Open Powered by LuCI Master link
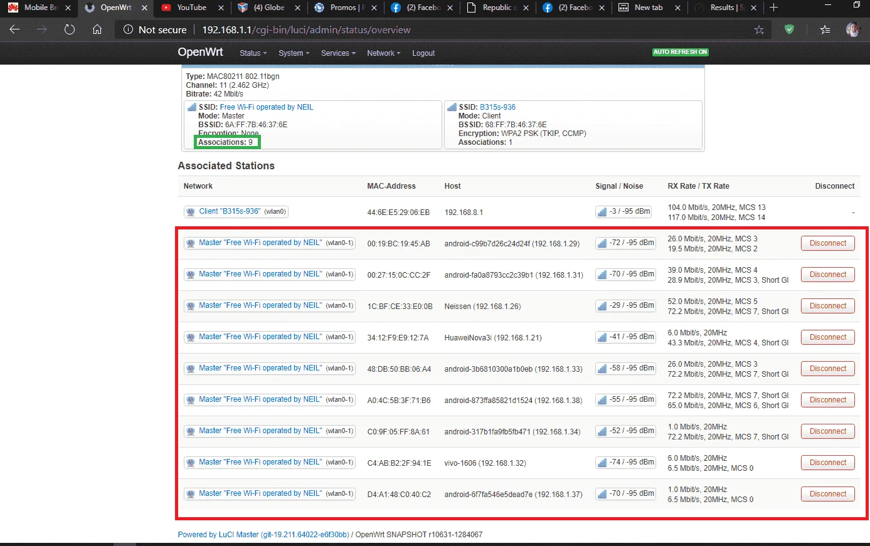Viewport: 870px width, 546px height. tap(263, 535)
